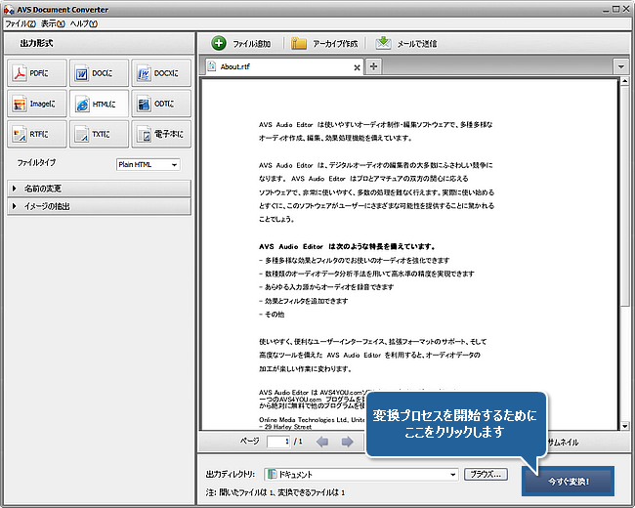635x508 pixels.
Task: Expand the イメージの抽出 section
Action: tap(100, 206)
